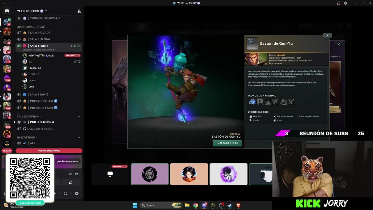The width and height of the screenshot is (373, 210).
Task: Disconnect from the voice call
Action: 77,174
